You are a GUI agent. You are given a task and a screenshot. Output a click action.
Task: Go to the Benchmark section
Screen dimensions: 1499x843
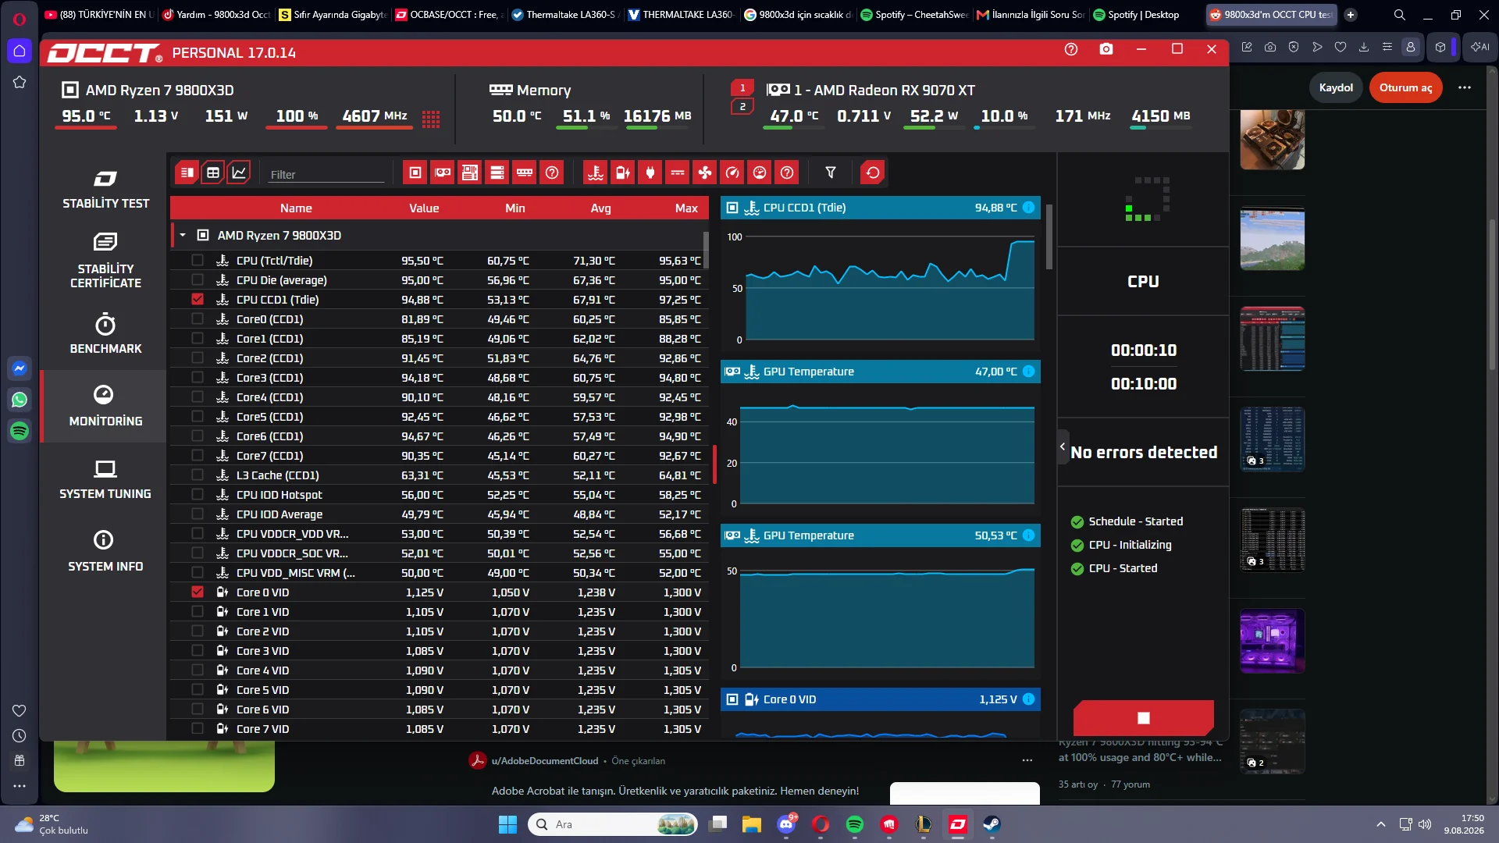[x=105, y=333]
